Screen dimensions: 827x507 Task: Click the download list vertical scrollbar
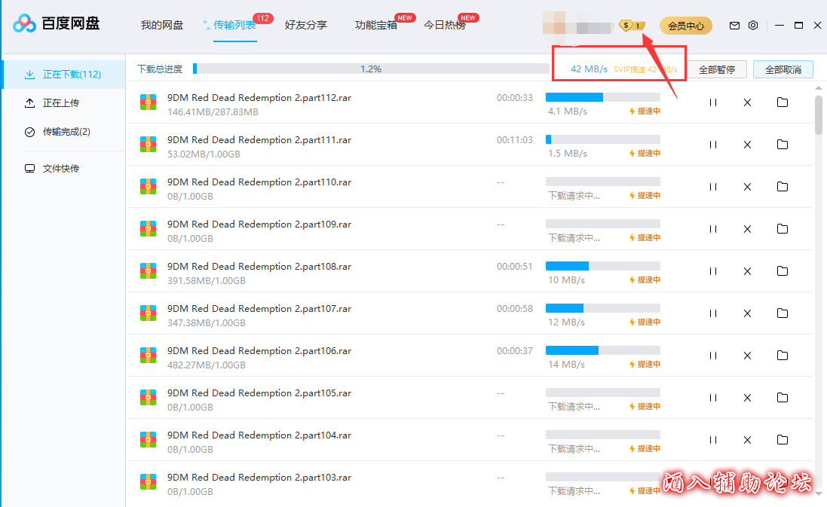(x=818, y=115)
